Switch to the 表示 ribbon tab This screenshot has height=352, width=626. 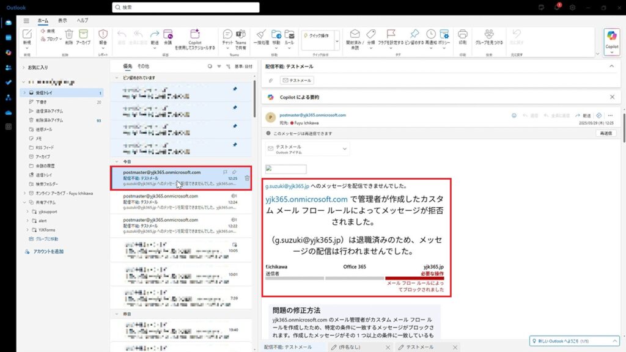pyautogui.click(x=63, y=21)
